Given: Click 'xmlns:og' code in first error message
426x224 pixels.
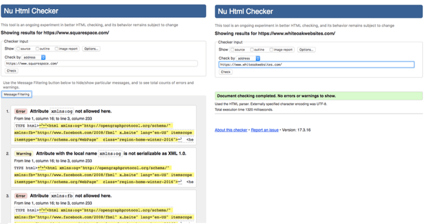Looking at the screenshot, I should pyautogui.click(x=62, y=111).
